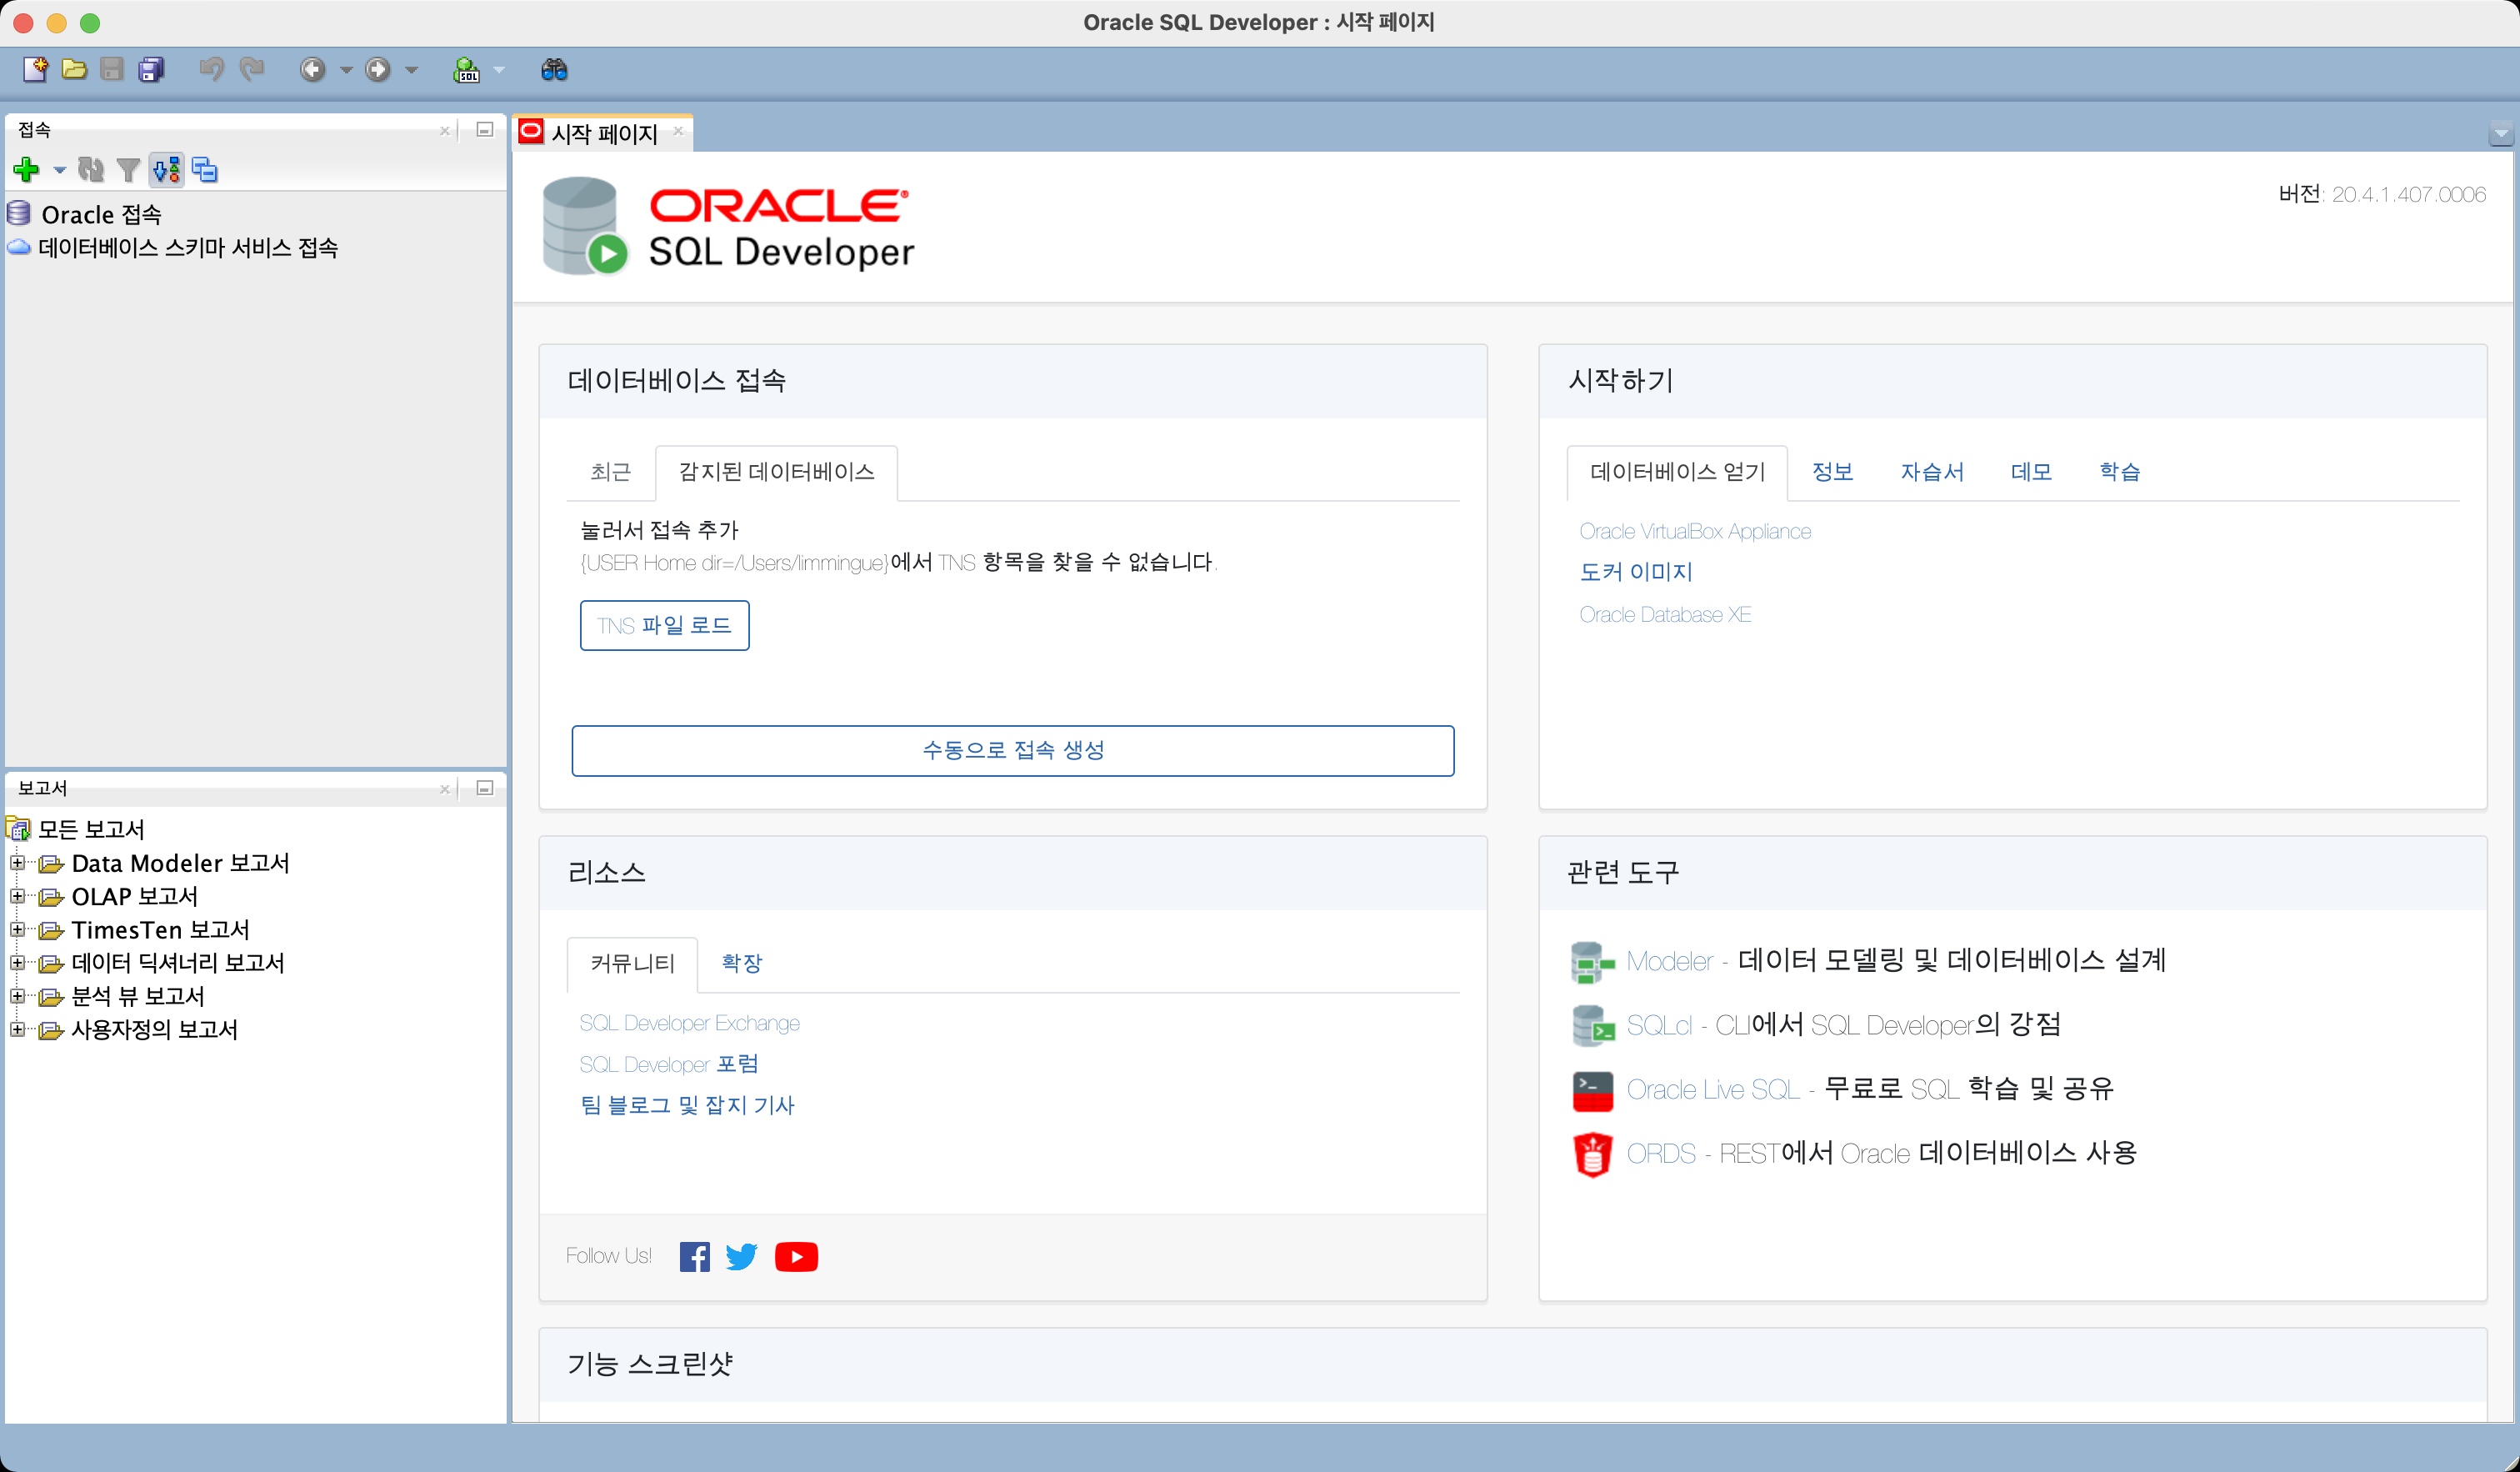Click the 수동으로 접속 생성 button
Screen dimensions: 2520x1472
[x=1012, y=750]
